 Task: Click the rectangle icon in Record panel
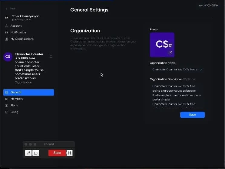point(36,153)
